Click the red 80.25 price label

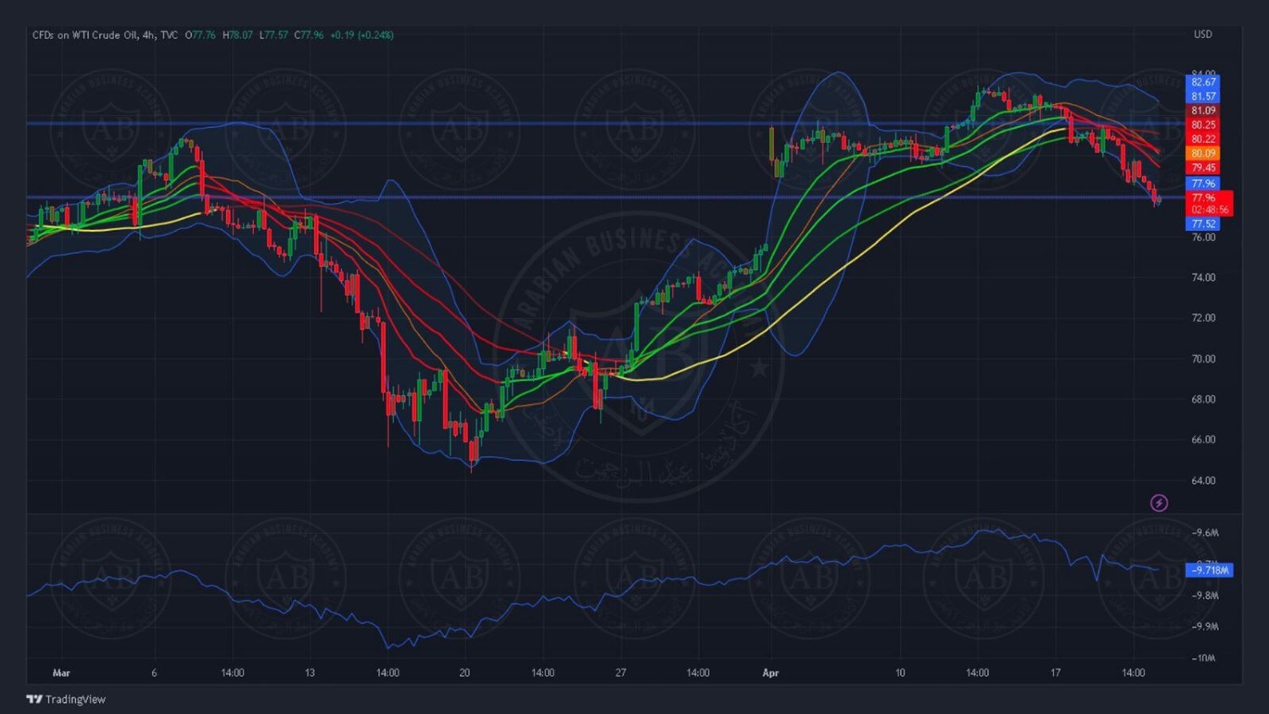pos(1203,125)
